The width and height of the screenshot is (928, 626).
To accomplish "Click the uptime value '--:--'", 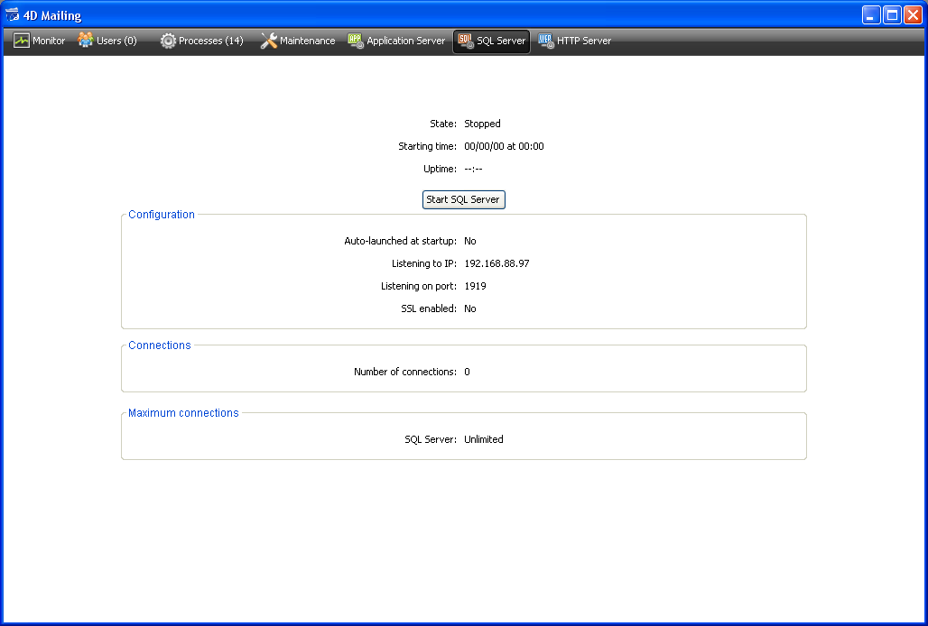I will point(473,169).
